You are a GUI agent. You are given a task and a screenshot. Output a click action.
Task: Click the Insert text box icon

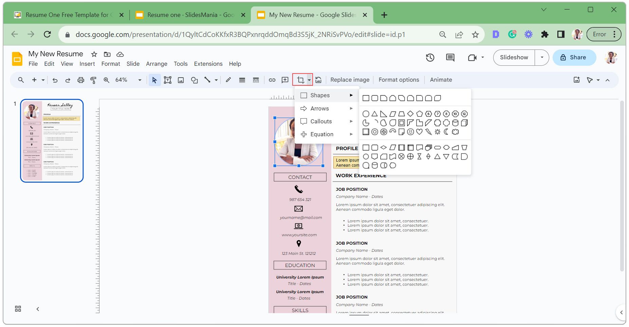167,80
